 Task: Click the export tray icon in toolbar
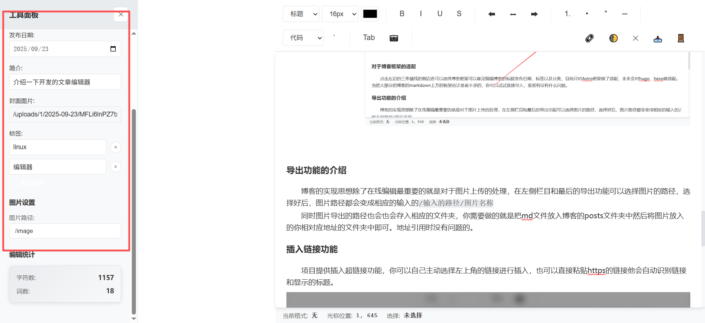(x=658, y=39)
